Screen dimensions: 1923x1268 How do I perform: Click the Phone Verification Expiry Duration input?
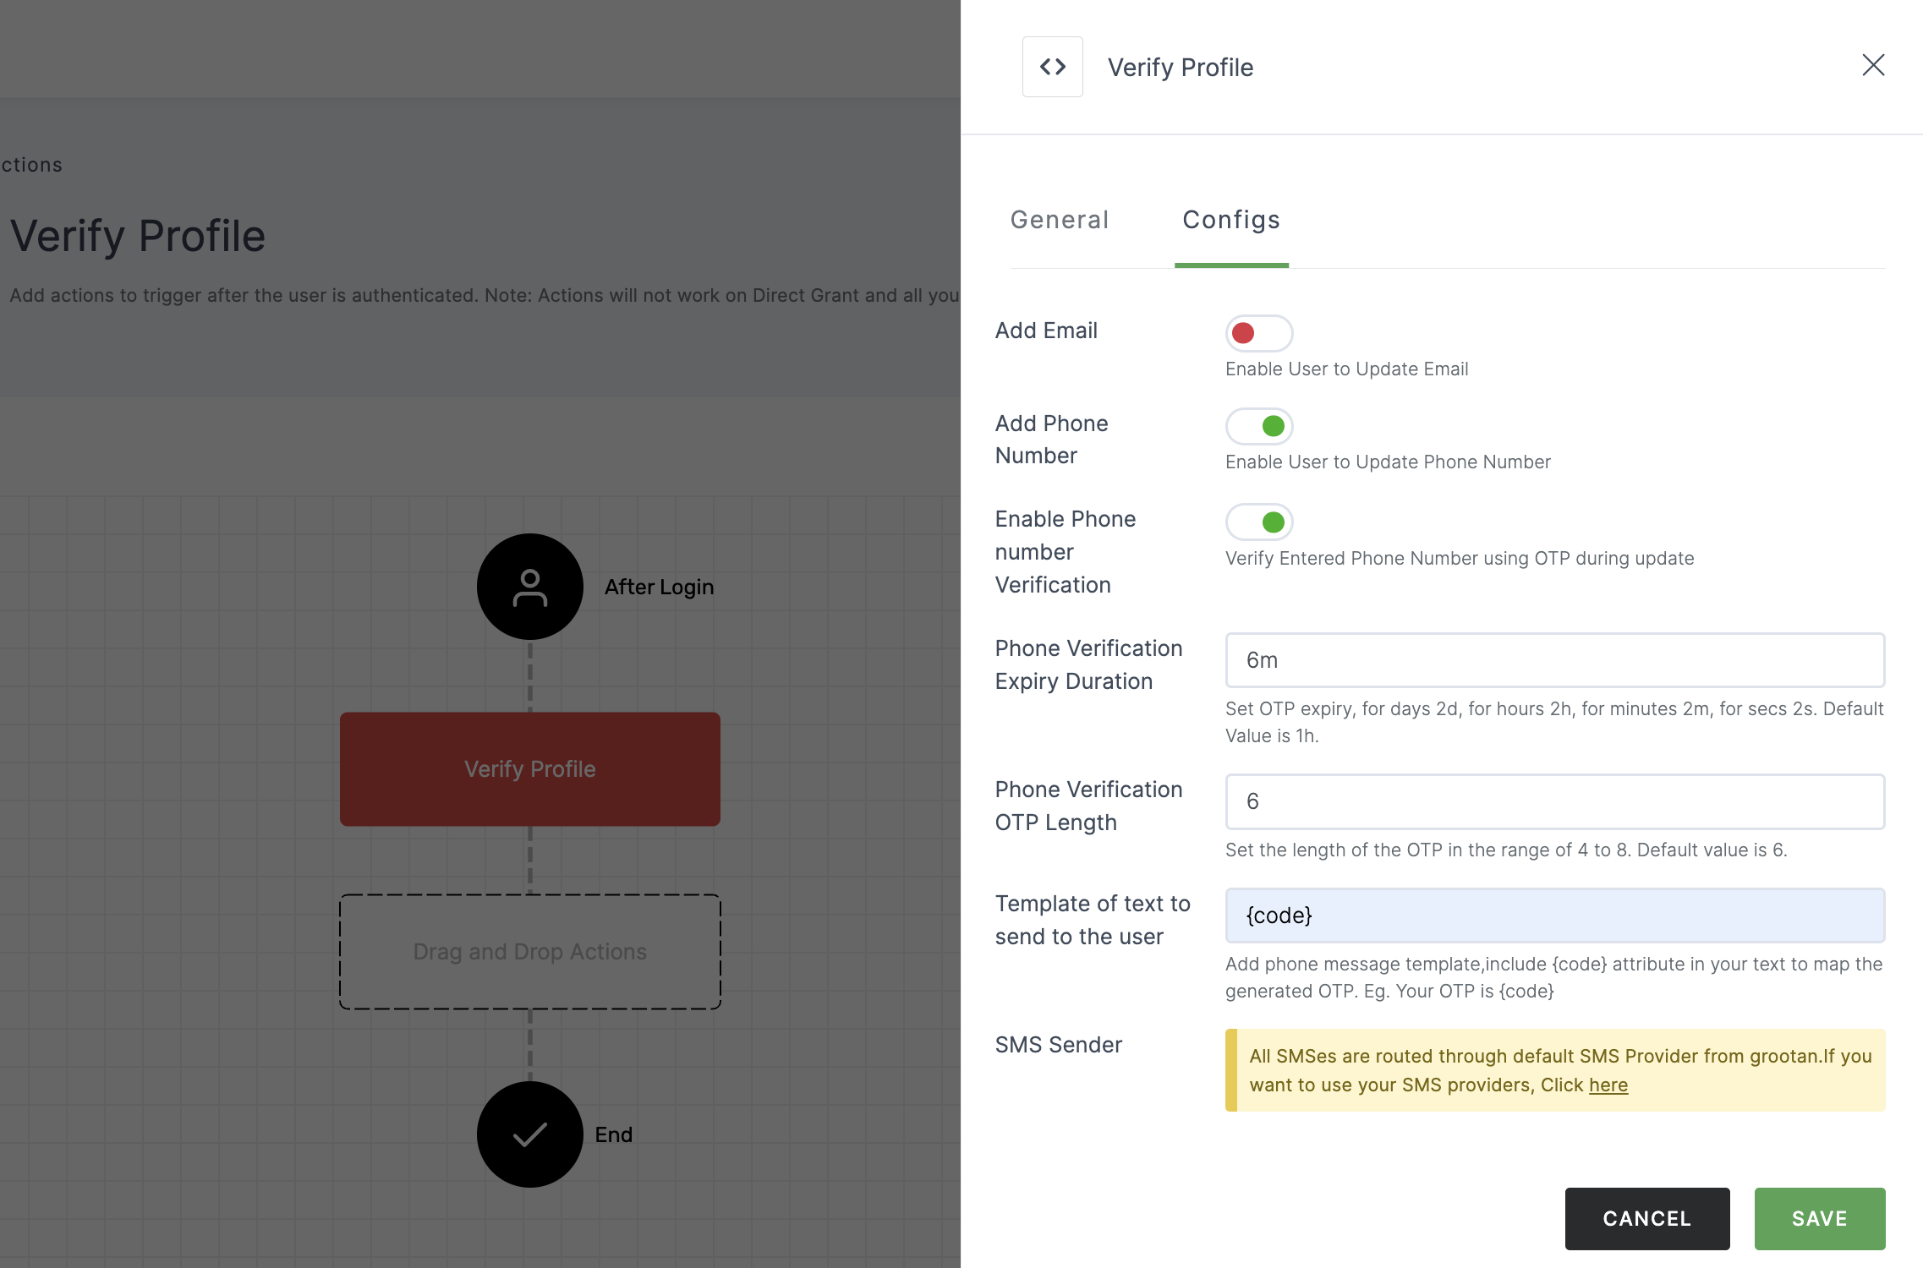click(x=1553, y=659)
